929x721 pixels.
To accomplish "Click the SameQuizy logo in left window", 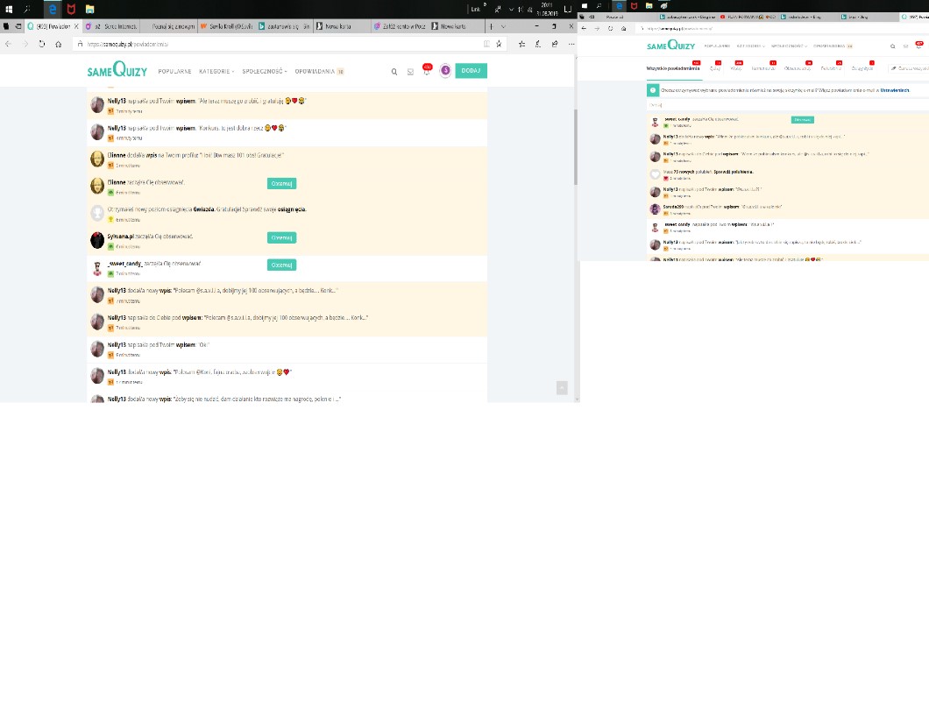I will point(117,71).
